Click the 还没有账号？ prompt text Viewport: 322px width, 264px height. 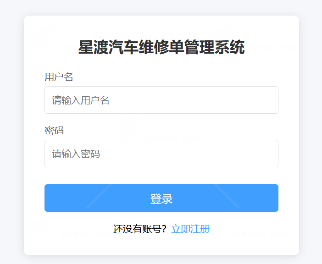click(x=140, y=229)
